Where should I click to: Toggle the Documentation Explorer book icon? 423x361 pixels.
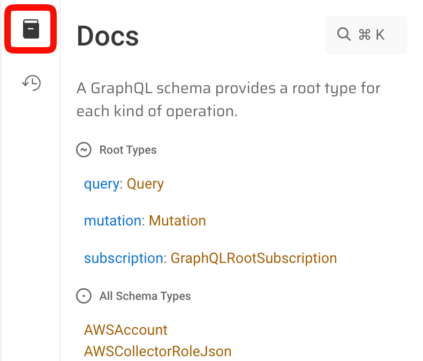tap(31, 29)
